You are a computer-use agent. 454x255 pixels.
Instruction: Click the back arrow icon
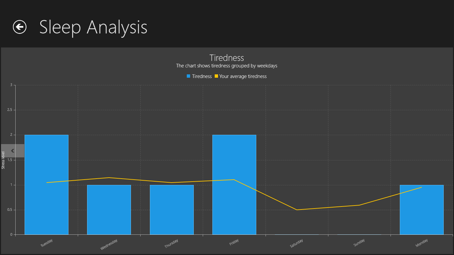tap(20, 27)
